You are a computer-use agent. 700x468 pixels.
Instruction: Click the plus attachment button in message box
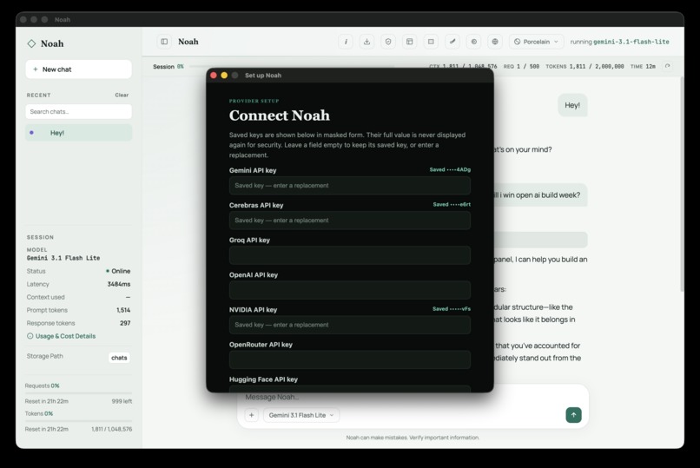pyautogui.click(x=251, y=415)
